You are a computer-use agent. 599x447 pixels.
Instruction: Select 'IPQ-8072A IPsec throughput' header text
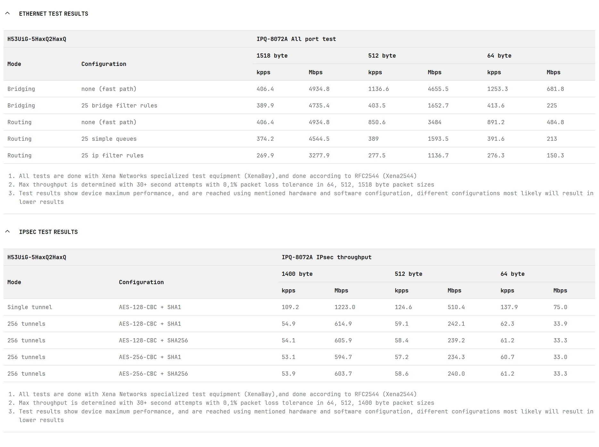(327, 257)
